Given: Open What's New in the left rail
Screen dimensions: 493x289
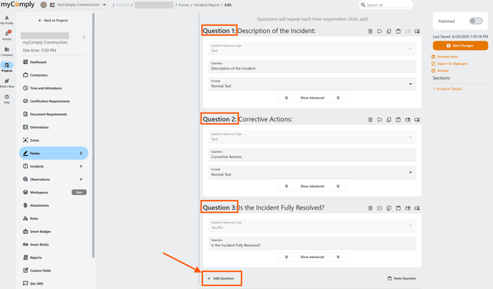Looking at the screenshot, I should [x=7, y=83].
